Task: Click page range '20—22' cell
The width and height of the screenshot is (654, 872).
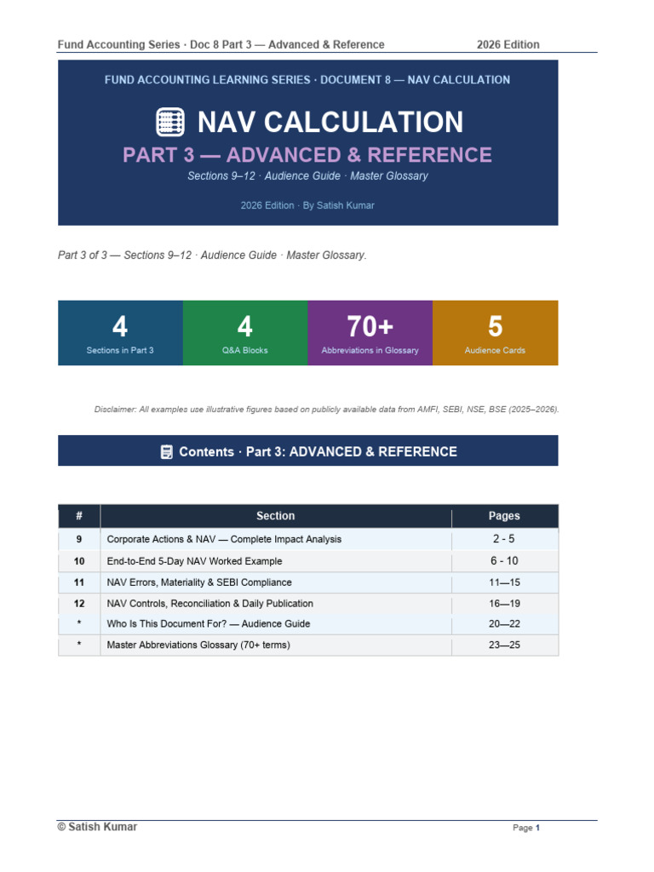Action: (x=504, y=624)
